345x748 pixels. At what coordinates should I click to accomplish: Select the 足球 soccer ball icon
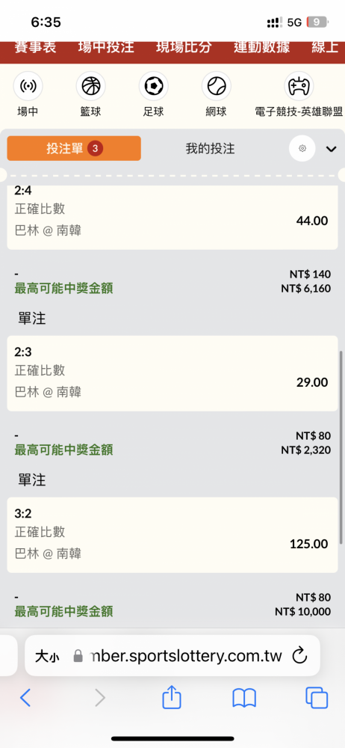153,86
